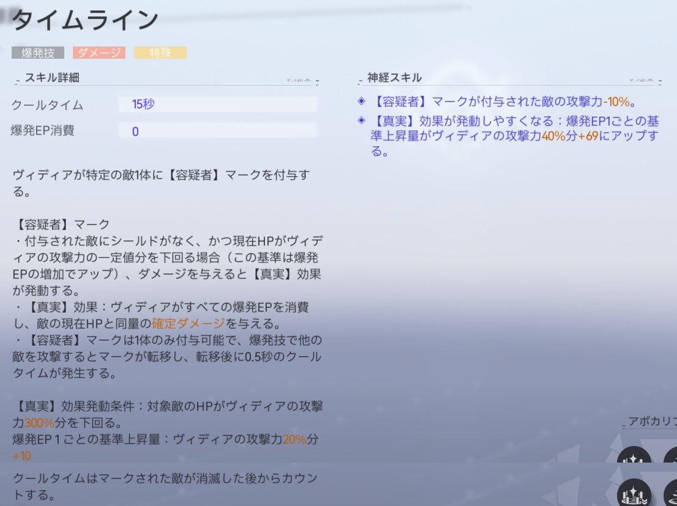Select the gray 爆発技 skill tag
Screen dimensions: 677x506
38,53
